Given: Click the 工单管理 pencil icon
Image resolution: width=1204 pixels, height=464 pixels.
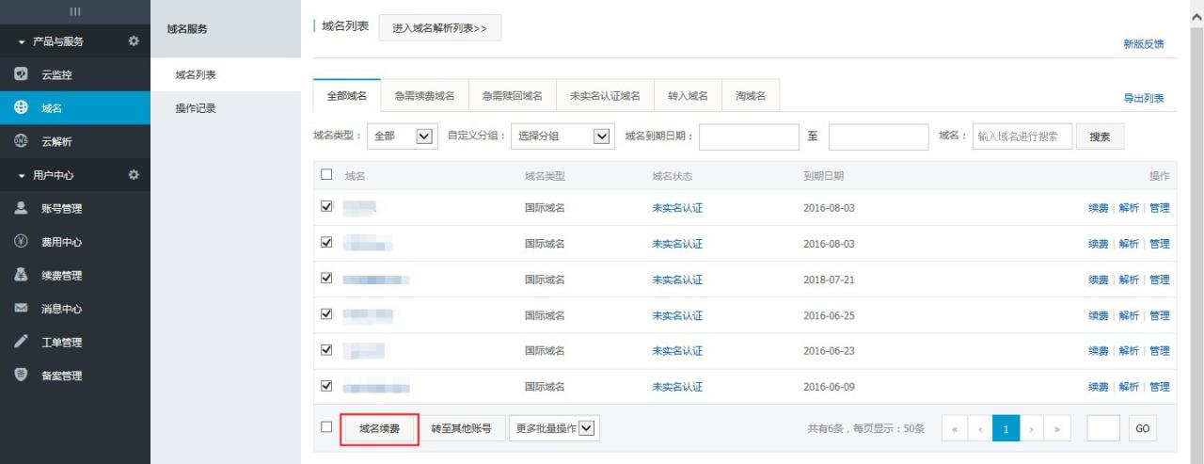Looking at the screenshot, I should [x=21, y=342].
